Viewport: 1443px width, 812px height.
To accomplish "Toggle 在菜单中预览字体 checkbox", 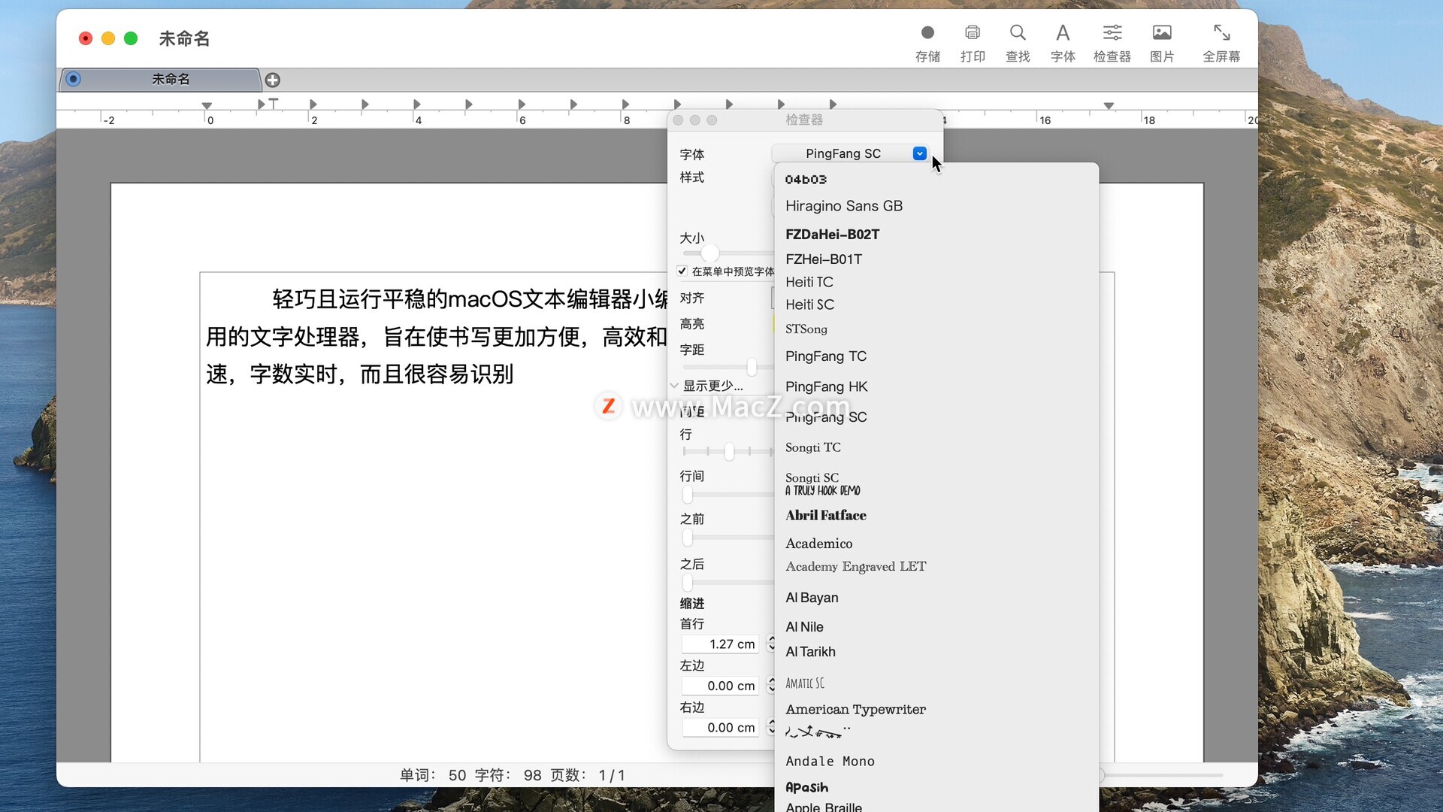I will tap(682, 271).
